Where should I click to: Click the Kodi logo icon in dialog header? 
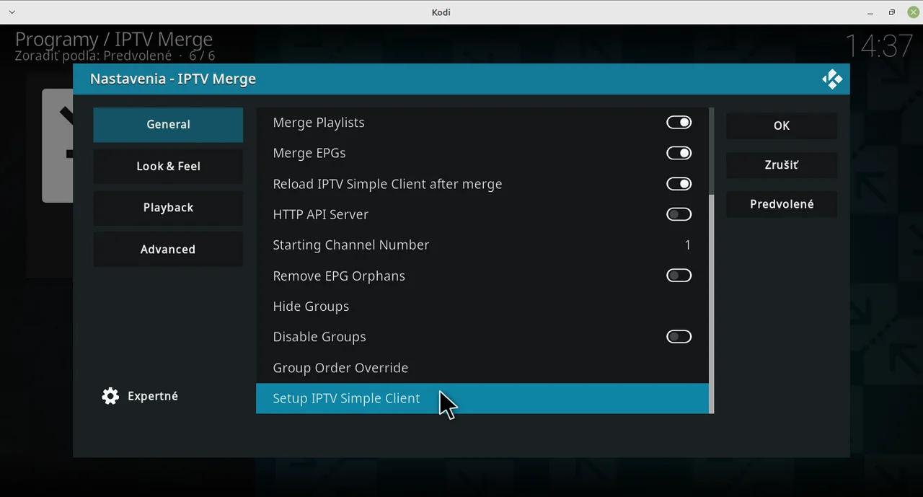pos(832,79)
